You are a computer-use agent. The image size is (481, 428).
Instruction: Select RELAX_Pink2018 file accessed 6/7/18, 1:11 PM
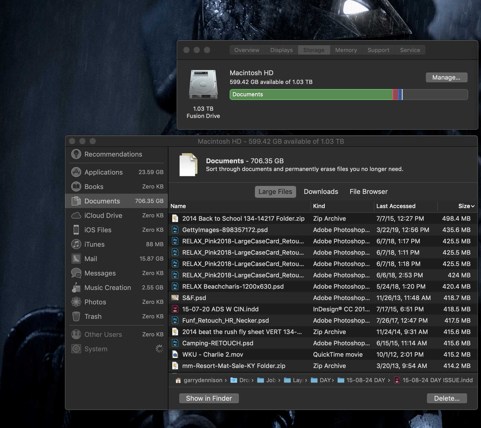pos(323,252)
